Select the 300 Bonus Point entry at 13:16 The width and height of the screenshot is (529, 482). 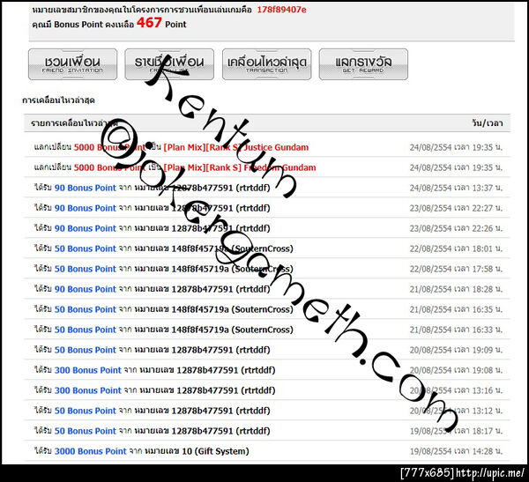click(267, 390)
